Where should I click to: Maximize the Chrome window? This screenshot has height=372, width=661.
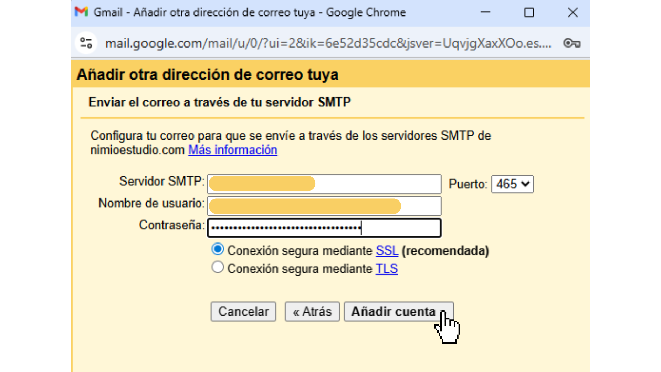[x=529, y=12]
